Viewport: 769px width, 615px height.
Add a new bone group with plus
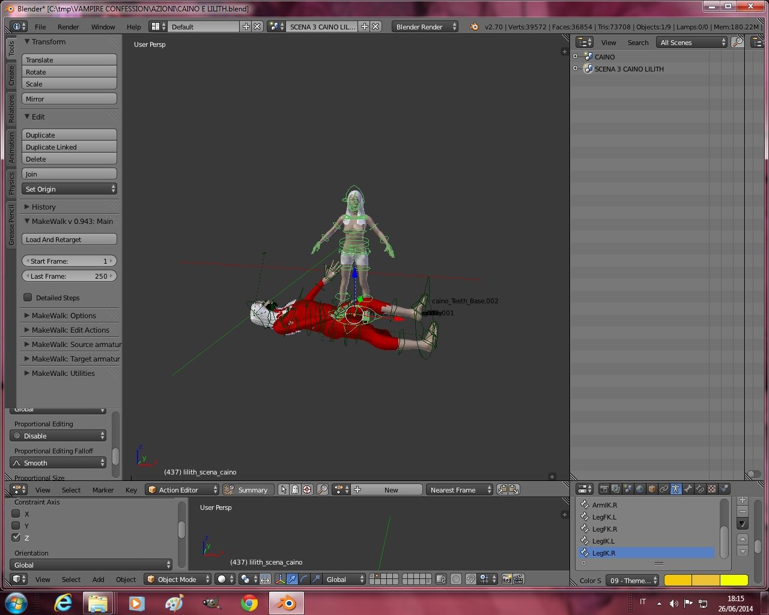click(x=743, y=500)
